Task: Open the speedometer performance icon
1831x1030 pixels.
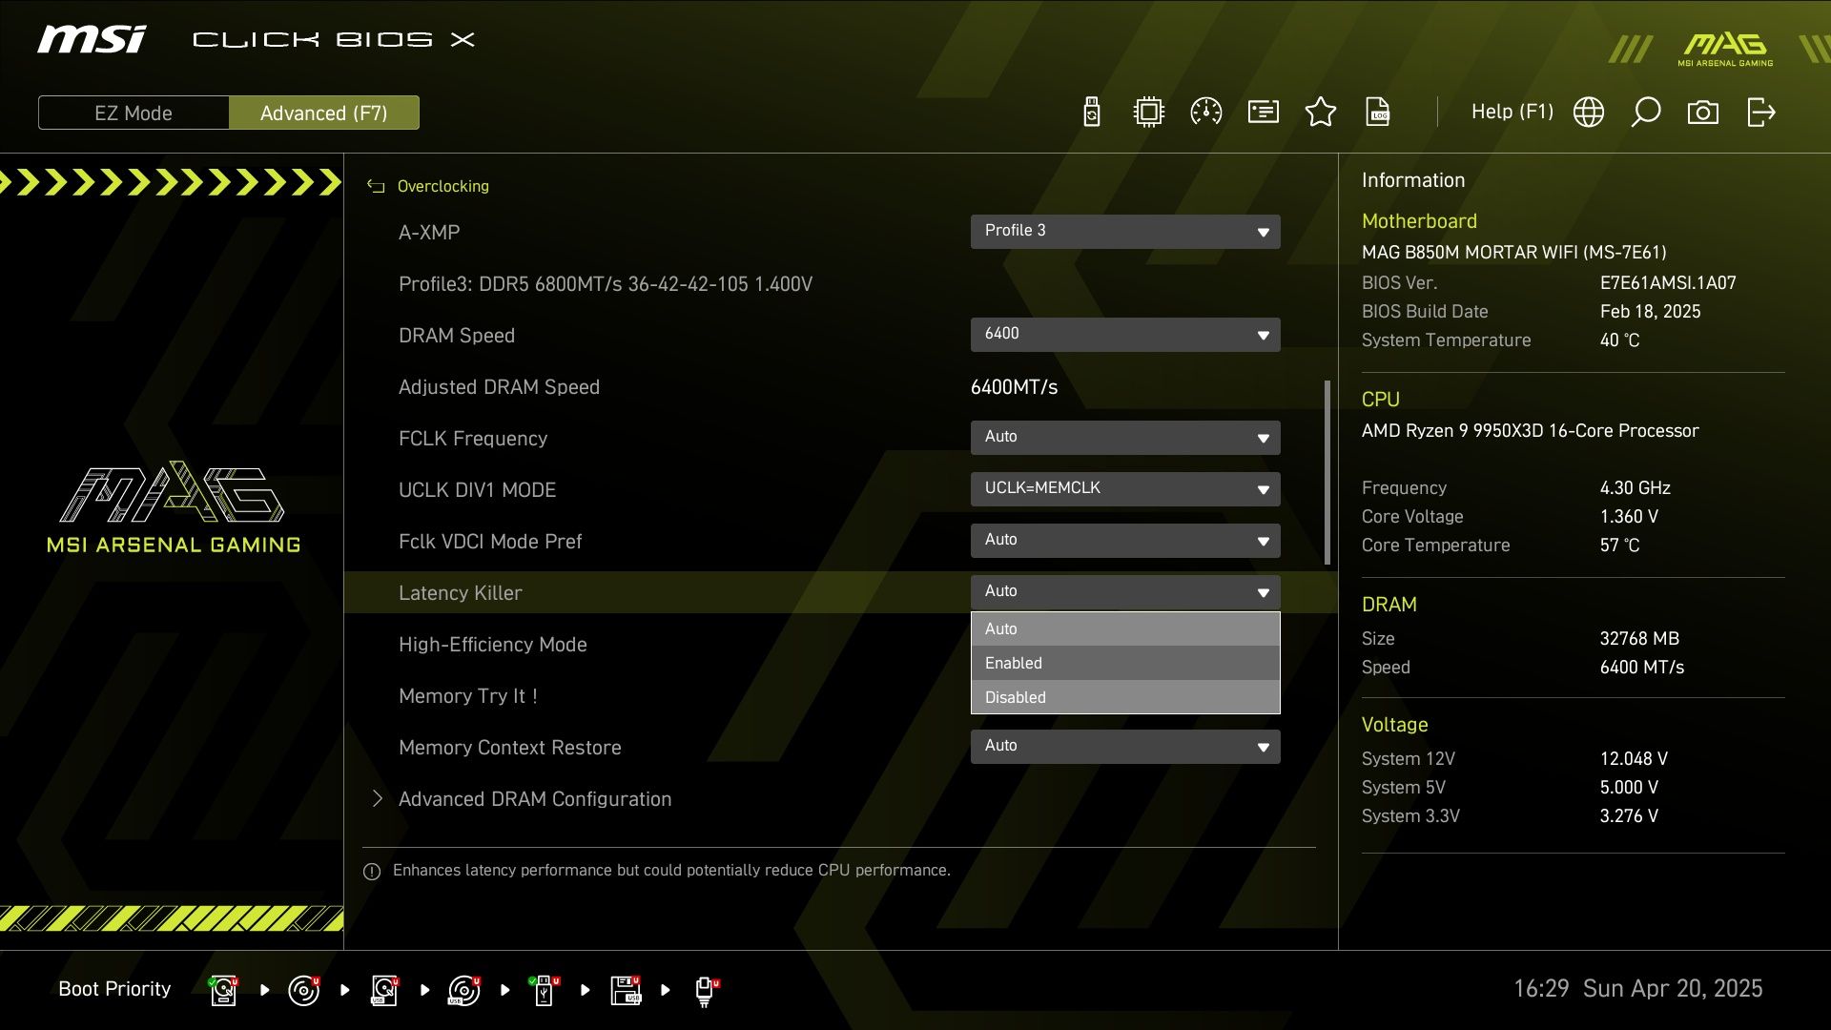Action: 1206,113
